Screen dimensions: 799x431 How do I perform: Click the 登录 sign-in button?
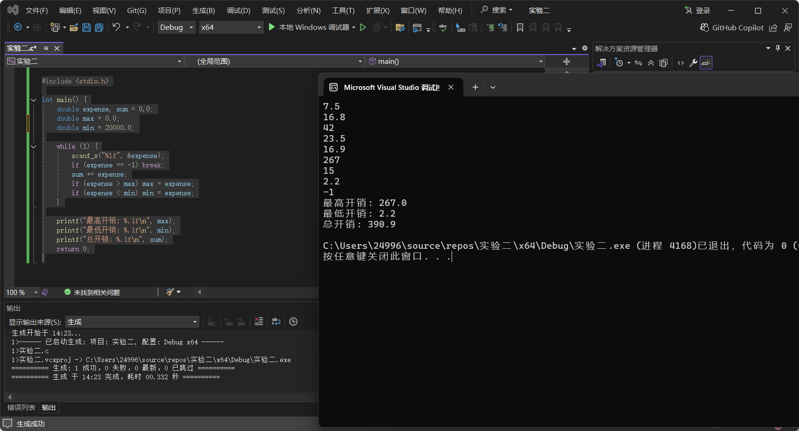pyautogui.click(x=697, y=10)
